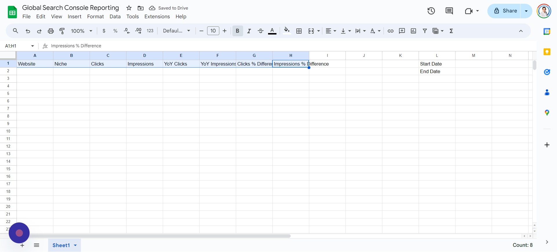The image size is (557, 252).
Task: Open vertical align options
Action: (x=346, y=31)
